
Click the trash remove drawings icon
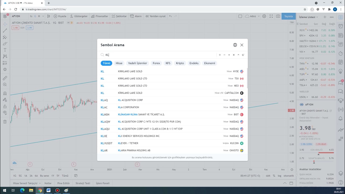pyautogui.click(x=5, y=122)
